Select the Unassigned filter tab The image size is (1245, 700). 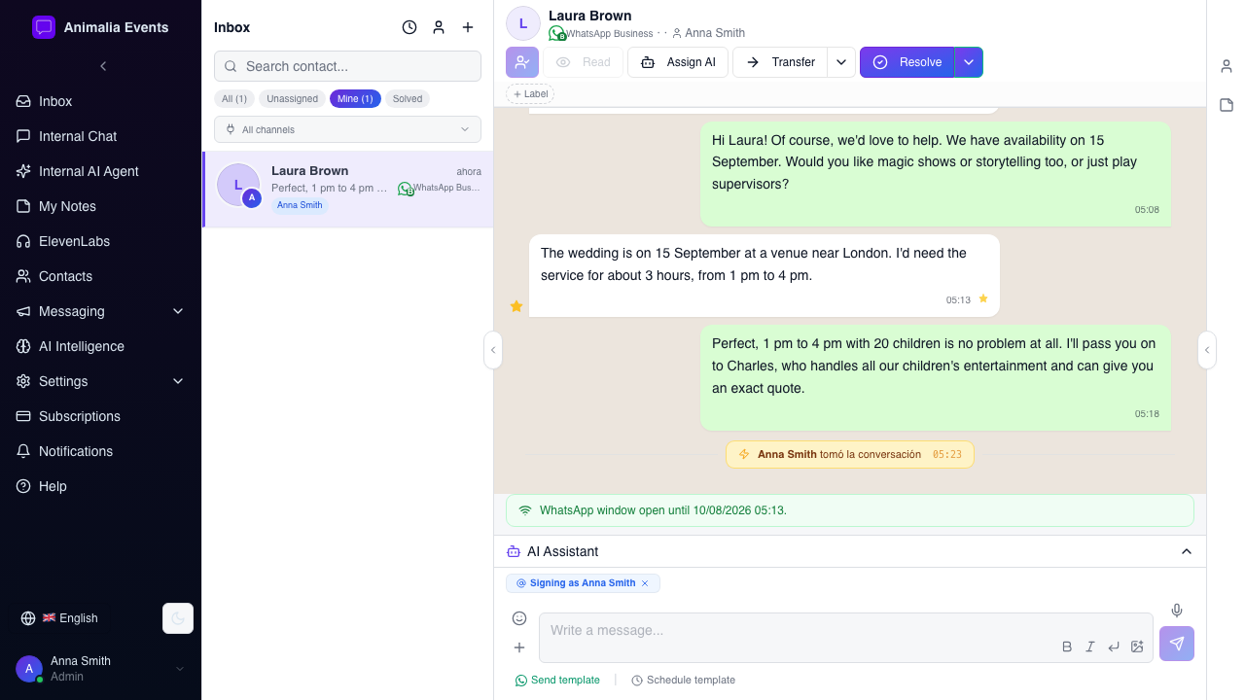coord(292,99)
